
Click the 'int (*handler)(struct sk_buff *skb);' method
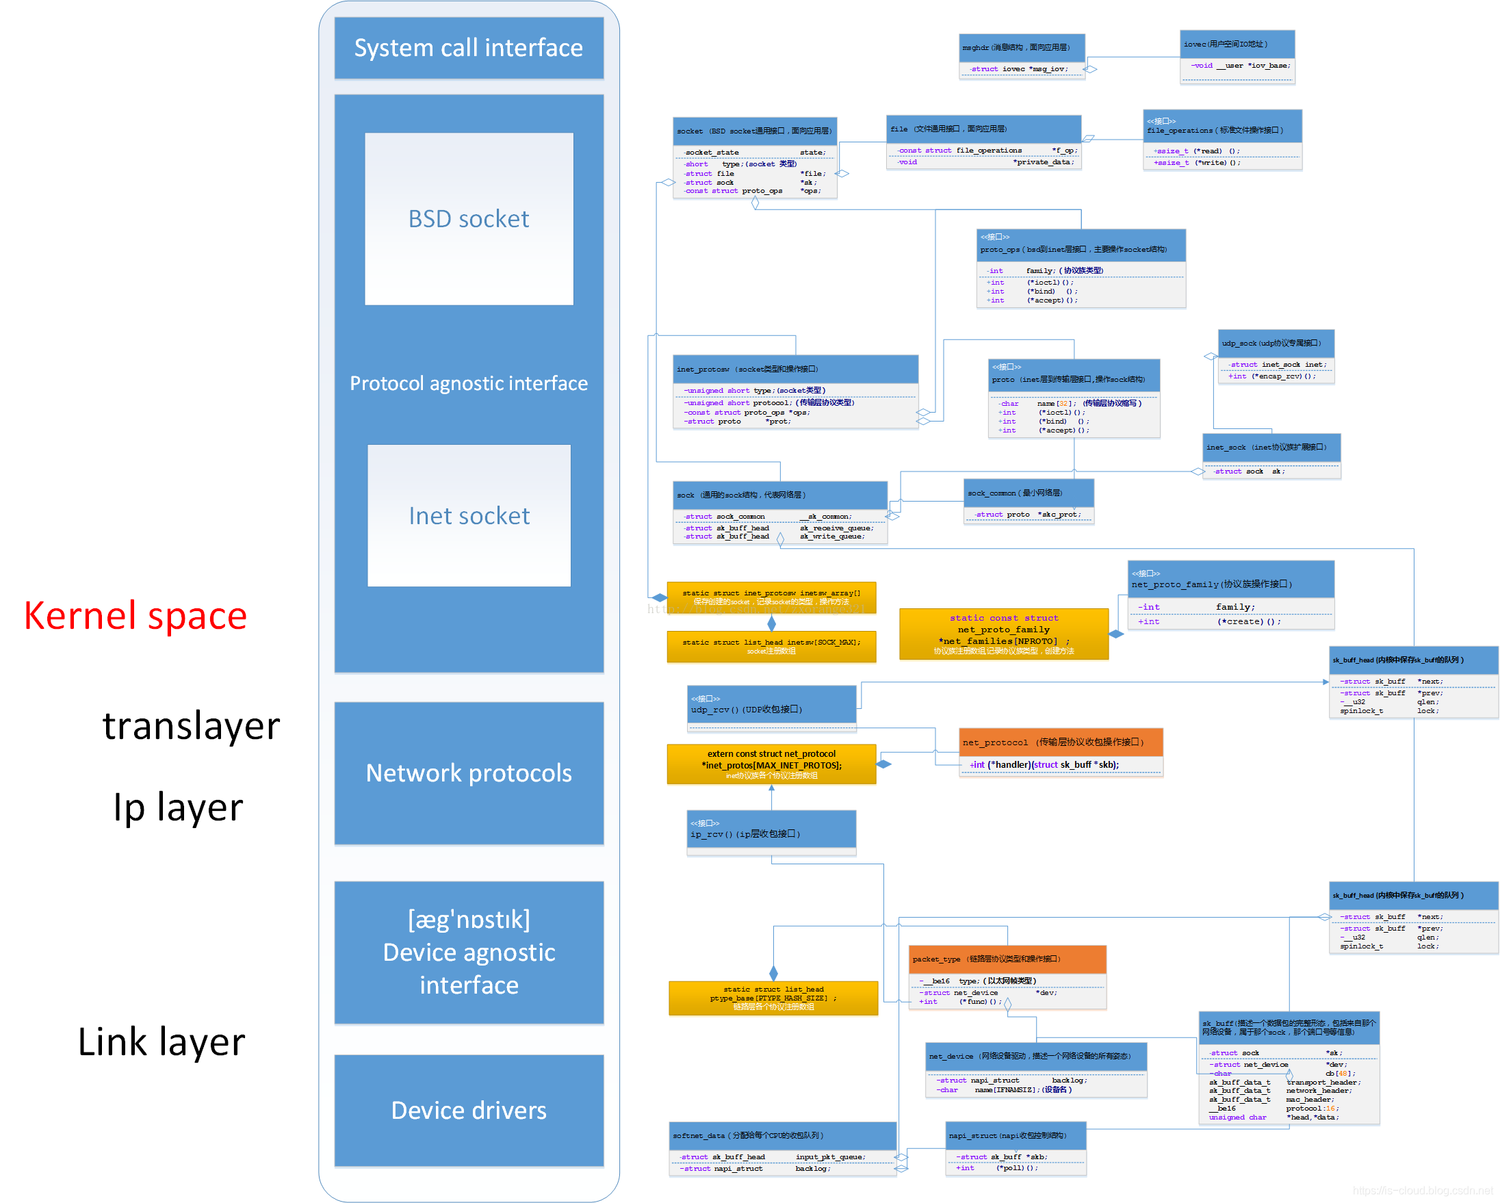tap(1044, 764)
